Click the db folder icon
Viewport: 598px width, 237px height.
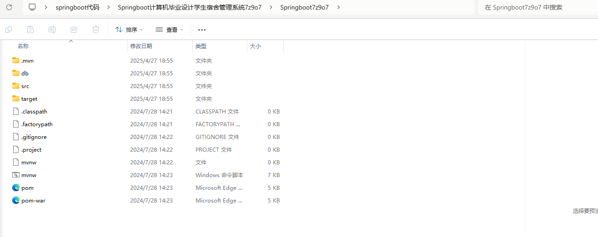pyautogui.click(x=16, y=73)
